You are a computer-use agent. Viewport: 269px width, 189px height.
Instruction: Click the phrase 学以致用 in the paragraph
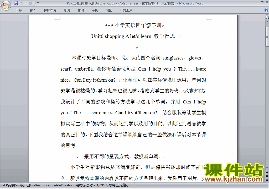(138, 124)
